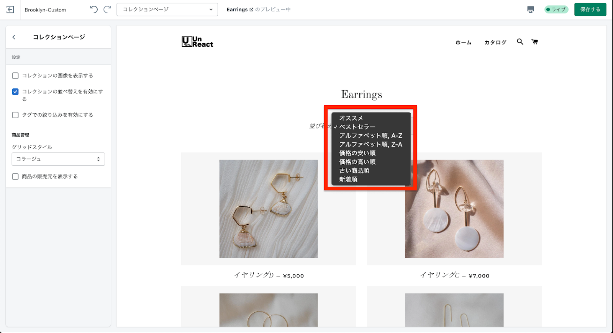Image resolution: width=613 pixels, height=333 pixels.
Task: Go back using the sidebar chevron
Action: (x=14, y=37)
